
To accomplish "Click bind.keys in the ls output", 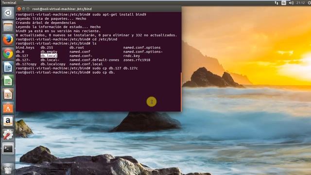I will pyautogui.click(x=25, y=48).
